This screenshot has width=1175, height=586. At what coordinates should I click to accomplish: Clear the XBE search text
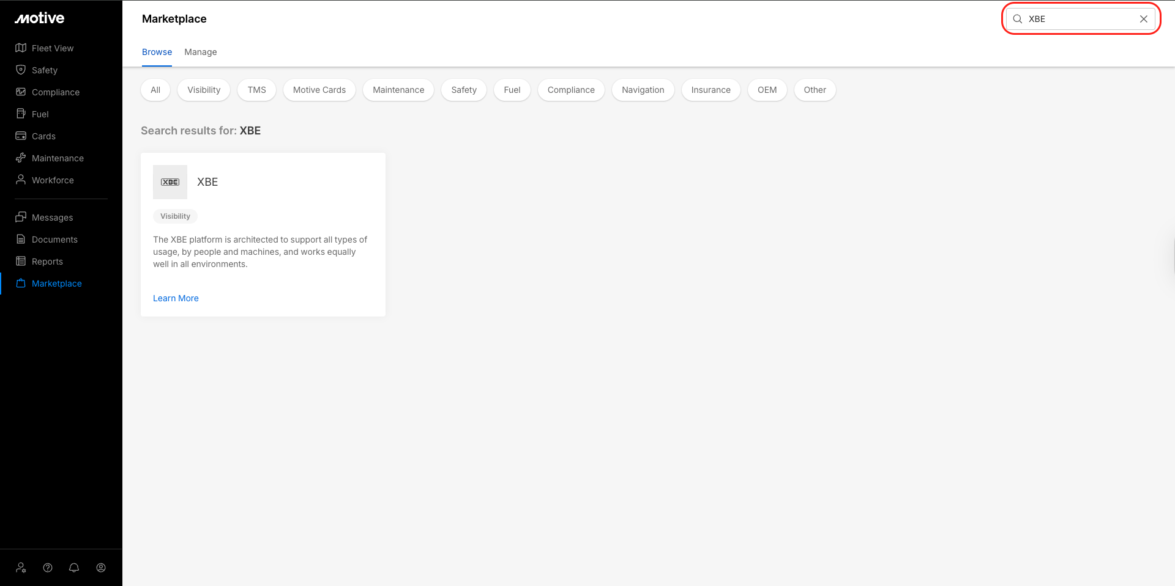coord(1143,19)
